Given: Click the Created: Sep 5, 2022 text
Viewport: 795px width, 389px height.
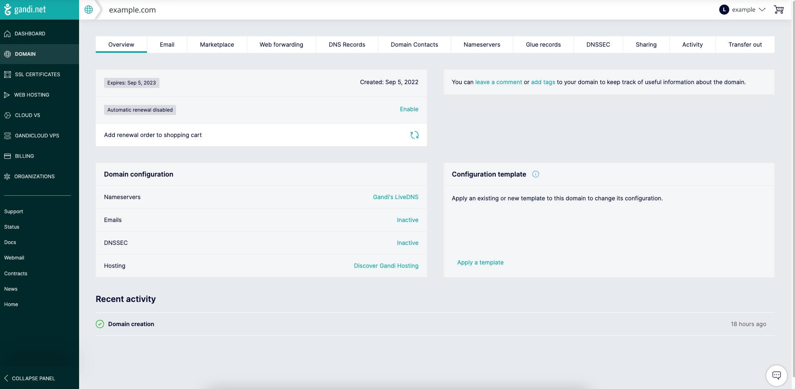Looking at the screenshot, I should pos(389,82).
